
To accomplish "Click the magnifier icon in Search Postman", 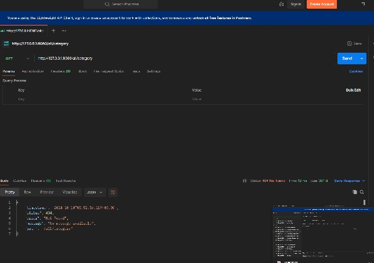I will pyautogui.click(x=107, y=4).
